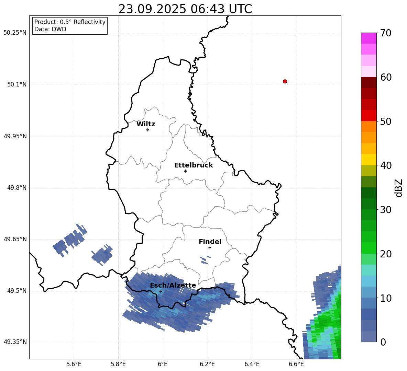This screenshot has width=407, height=371.
Task: Click the 70 tick label on colorbar
Action: click(386, 33)
